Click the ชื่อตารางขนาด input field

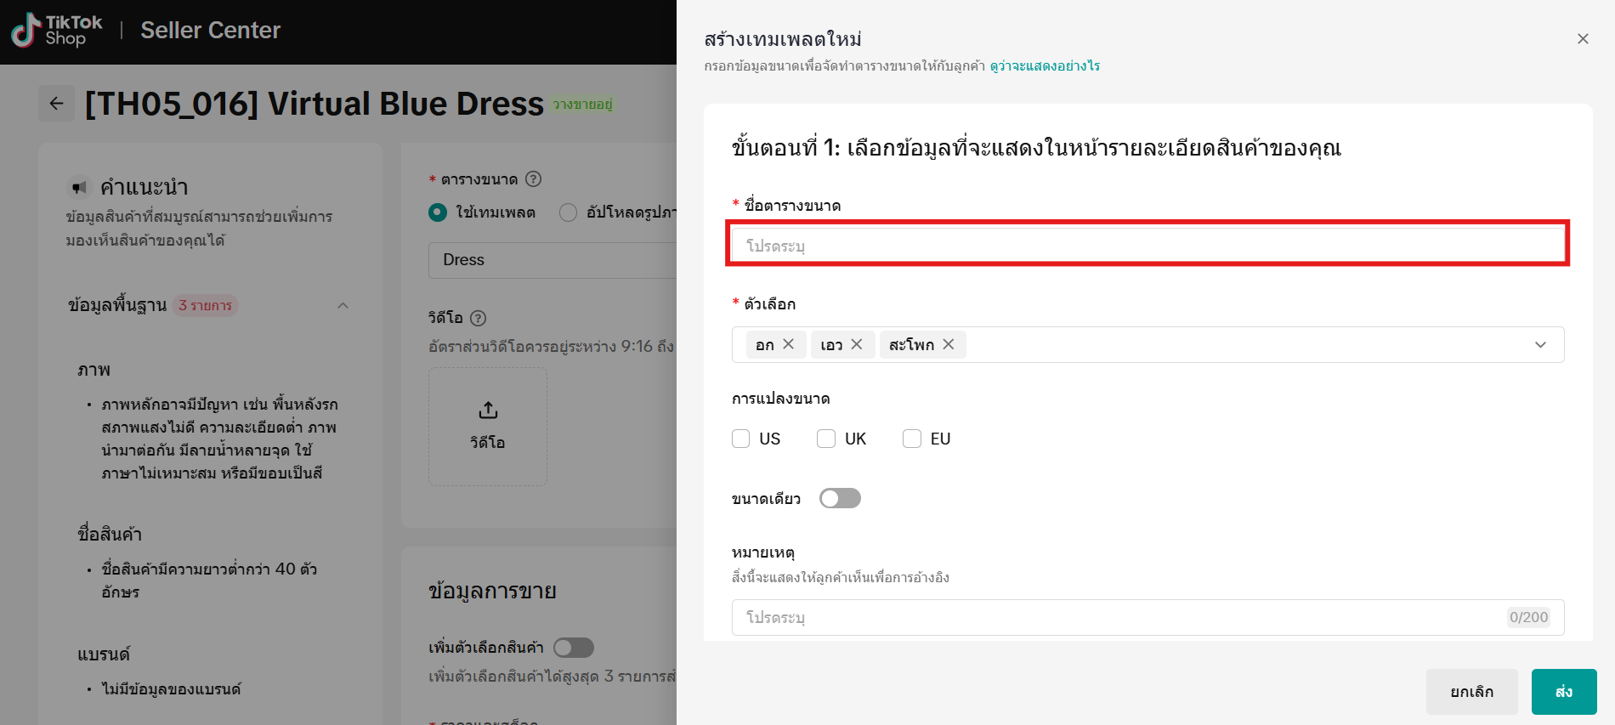[1147, 246]
